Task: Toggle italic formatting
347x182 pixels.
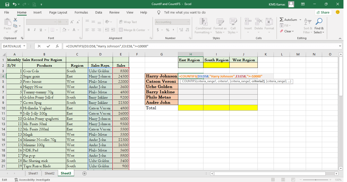Action: [34, 30]
